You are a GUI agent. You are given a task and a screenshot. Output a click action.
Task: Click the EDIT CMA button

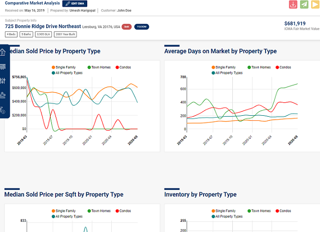pyautogui.click(x=75, y=4)
